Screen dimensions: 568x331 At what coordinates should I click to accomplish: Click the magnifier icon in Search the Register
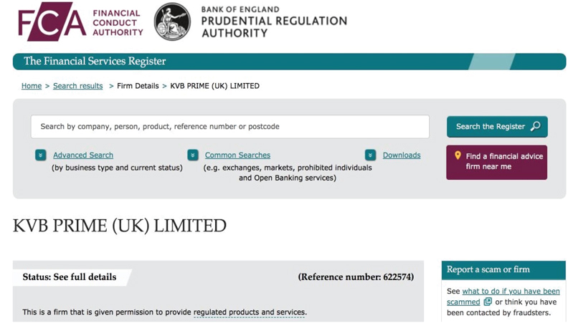tap(536, 126)
